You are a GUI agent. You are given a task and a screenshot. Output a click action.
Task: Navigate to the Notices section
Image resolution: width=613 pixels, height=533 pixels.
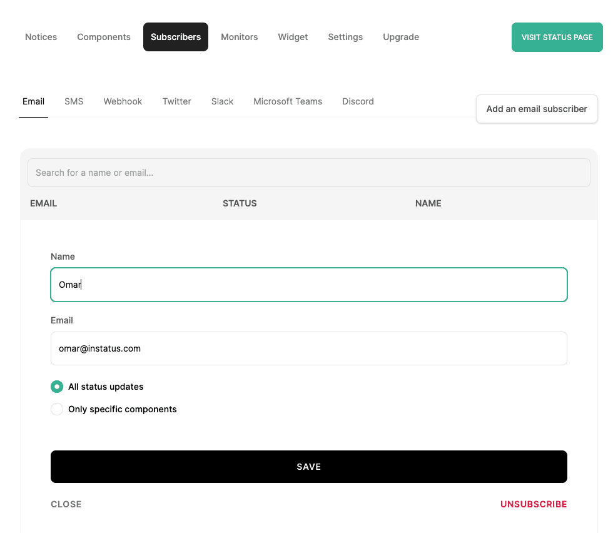click(x=41, y=37)
